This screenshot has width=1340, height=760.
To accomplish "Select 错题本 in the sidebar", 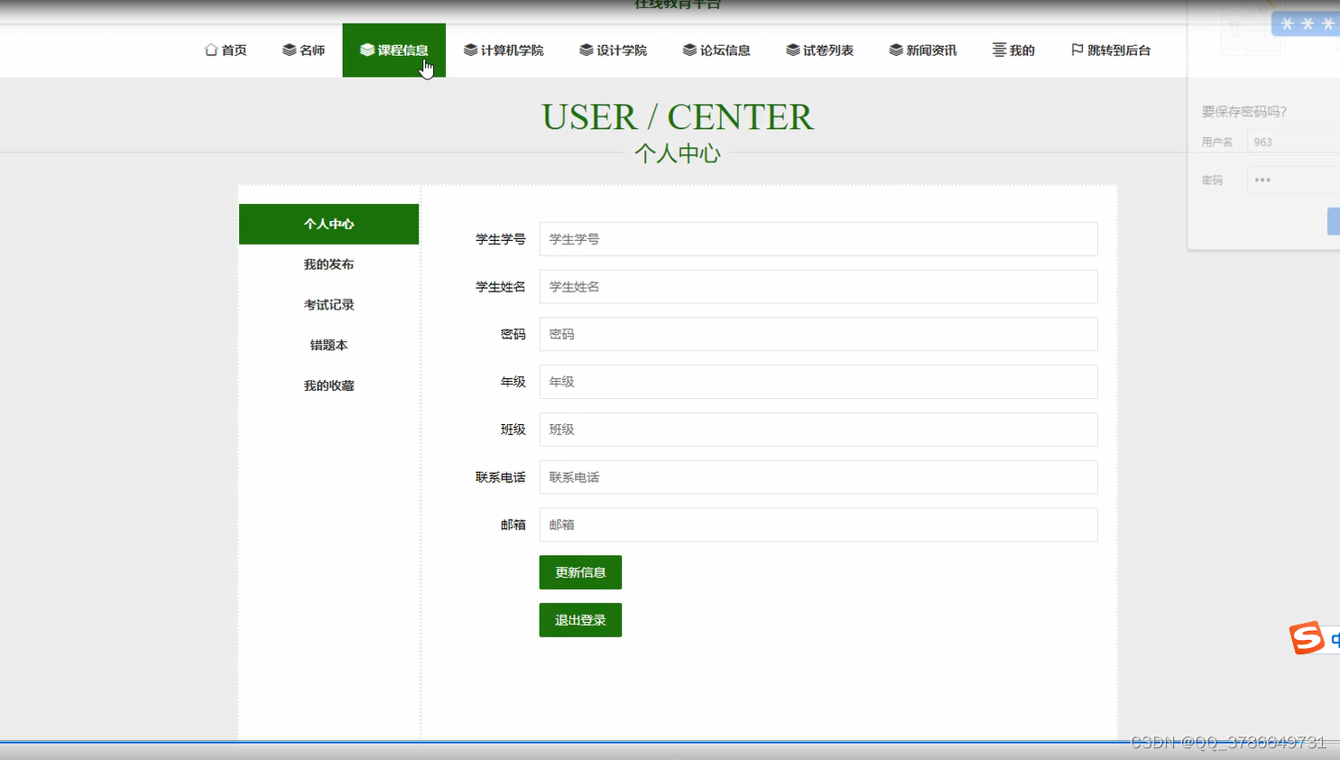I will point(328,345).
